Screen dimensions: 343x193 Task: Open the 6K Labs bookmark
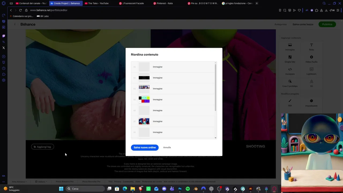tap(43, 16)
